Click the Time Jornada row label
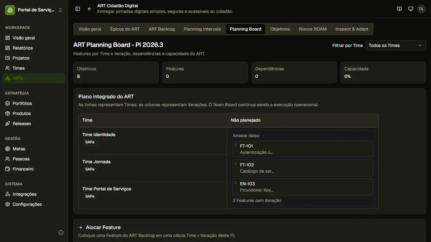This screenshot has width=431, height=242. click(x=96, y=162)
